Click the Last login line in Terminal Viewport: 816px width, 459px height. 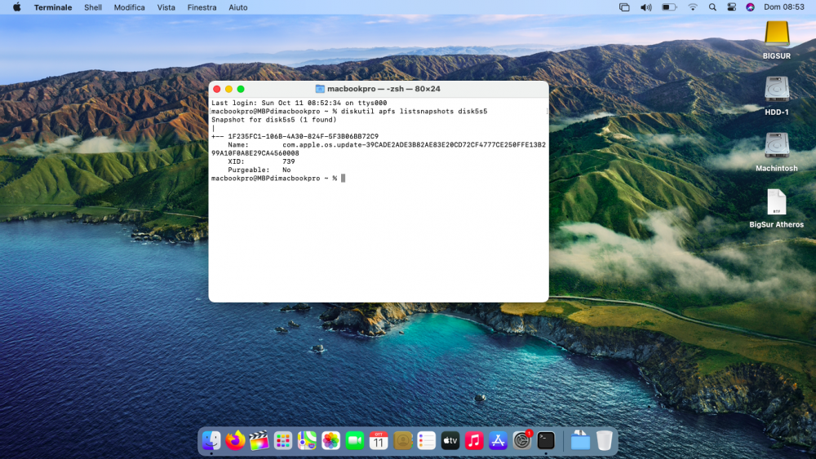[299, 103]
